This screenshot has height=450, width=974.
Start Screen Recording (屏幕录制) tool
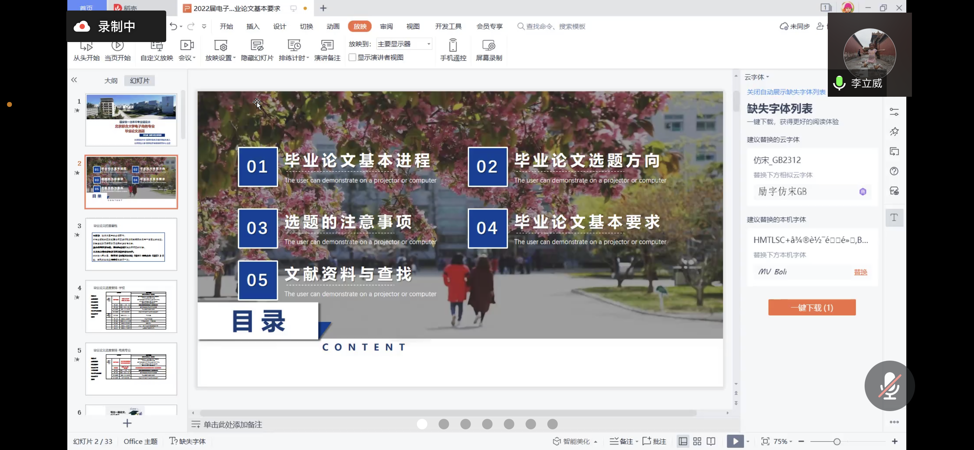point(488,46)
